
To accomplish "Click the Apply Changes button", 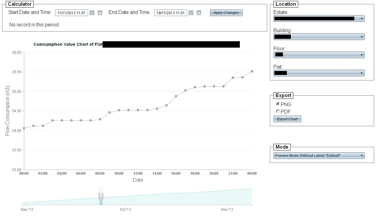I will point(226,13).
